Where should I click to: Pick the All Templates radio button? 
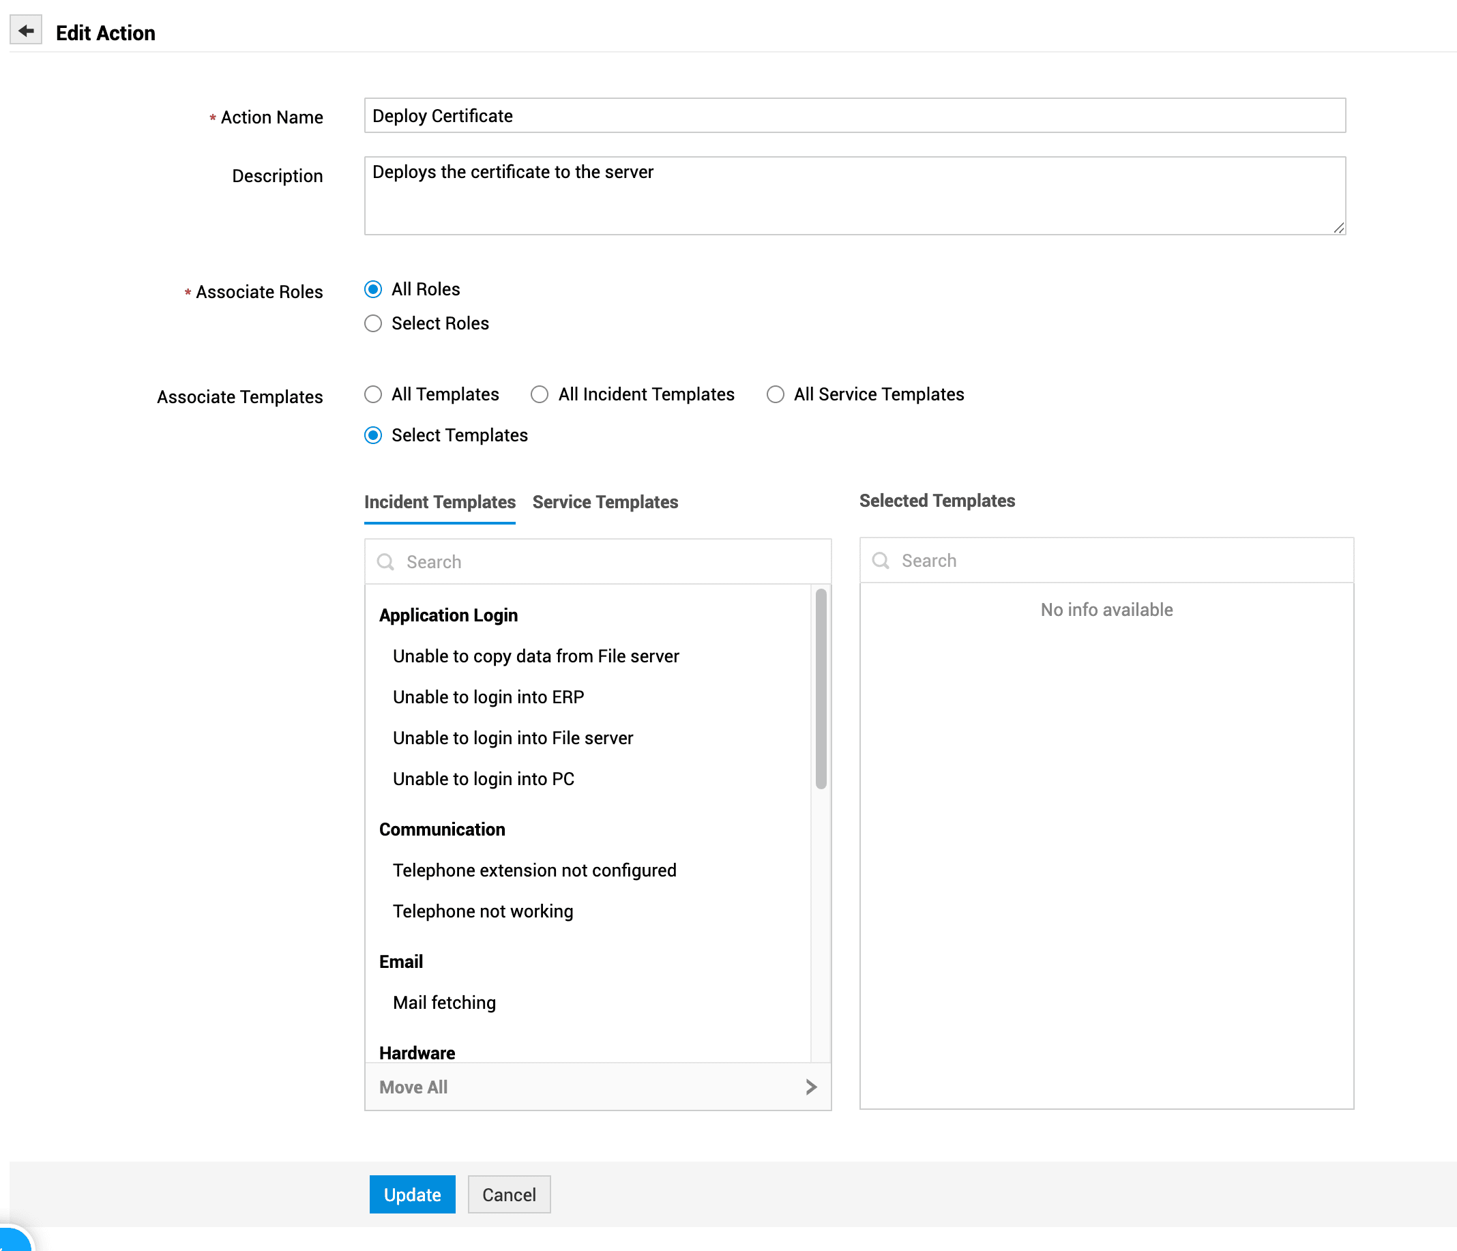click(373, 394)
